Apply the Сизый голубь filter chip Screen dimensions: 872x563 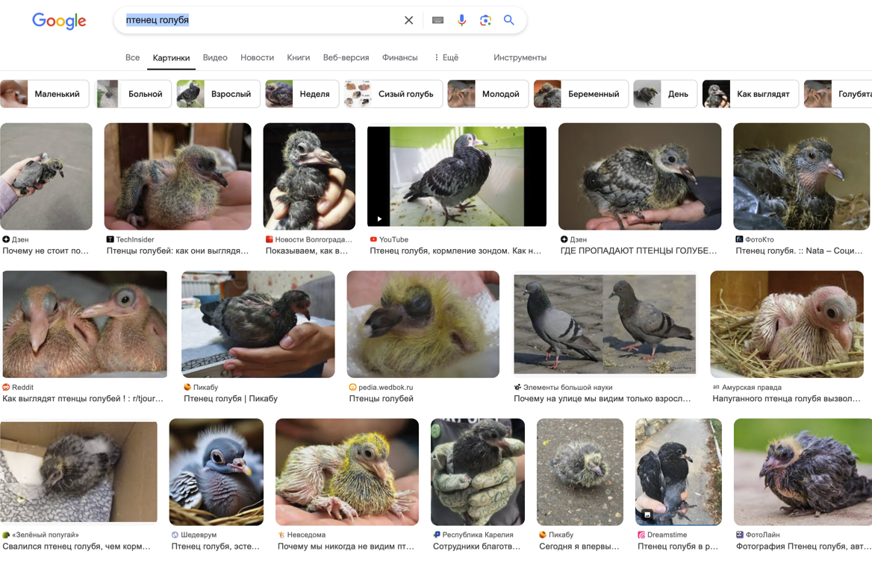point(393,94)
